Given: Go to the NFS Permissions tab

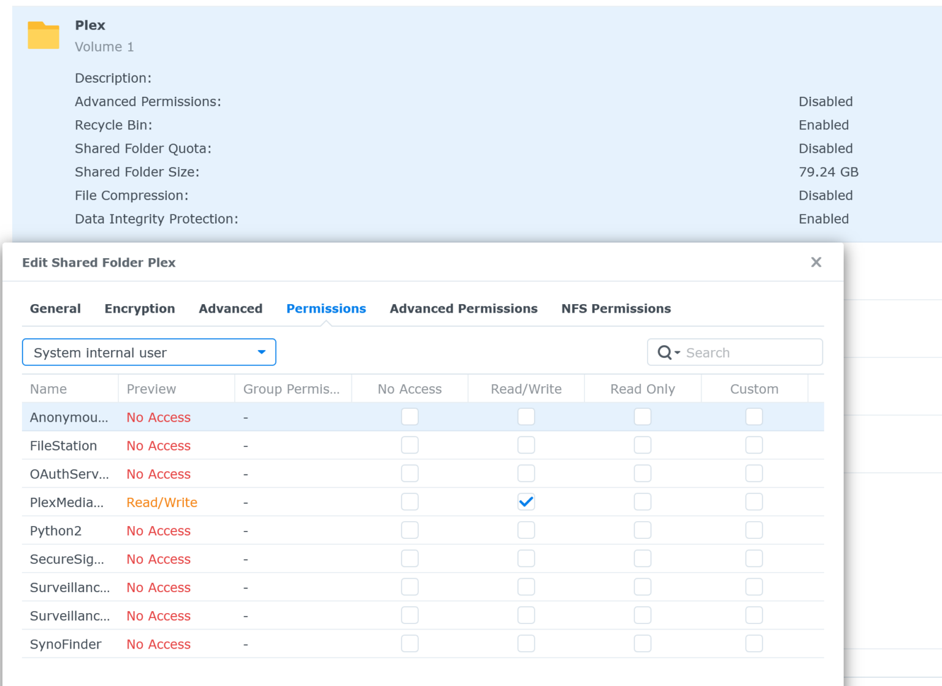Looking at the screenshot, I should pyautogui.click(x=616, y=308).
